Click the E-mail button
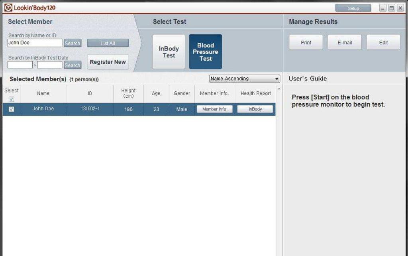 345,42
